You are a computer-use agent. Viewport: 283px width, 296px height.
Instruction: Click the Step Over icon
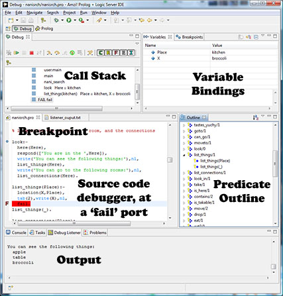click(x=57, y=53)
